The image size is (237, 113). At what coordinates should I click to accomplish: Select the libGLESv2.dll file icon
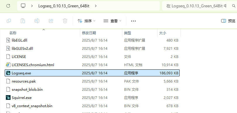8,48
